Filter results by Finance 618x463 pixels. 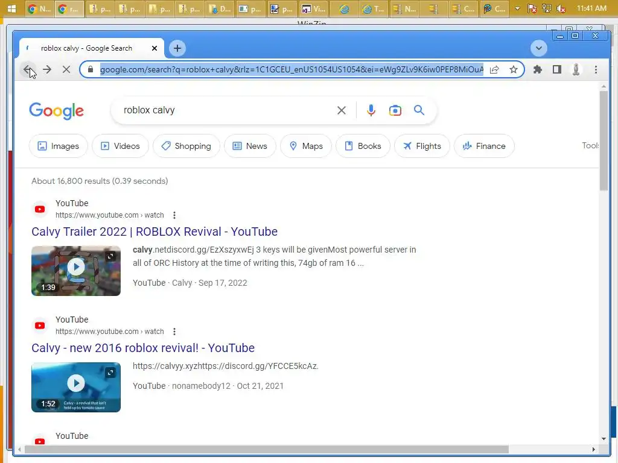[484, 146]
